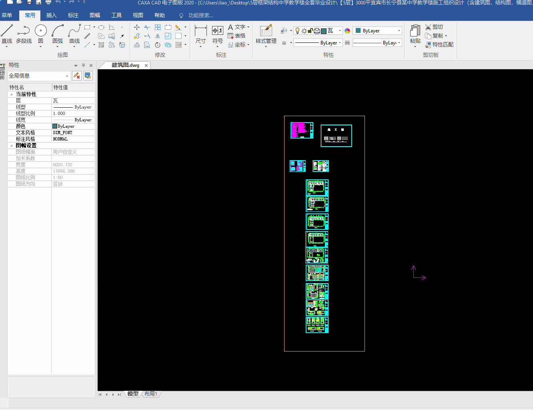Image resolution: width=533 pixels, height=410 pixels.
Task: Expand the 复制 dropdown arrow
Action: pyautogui.click(x=446, y=36)
